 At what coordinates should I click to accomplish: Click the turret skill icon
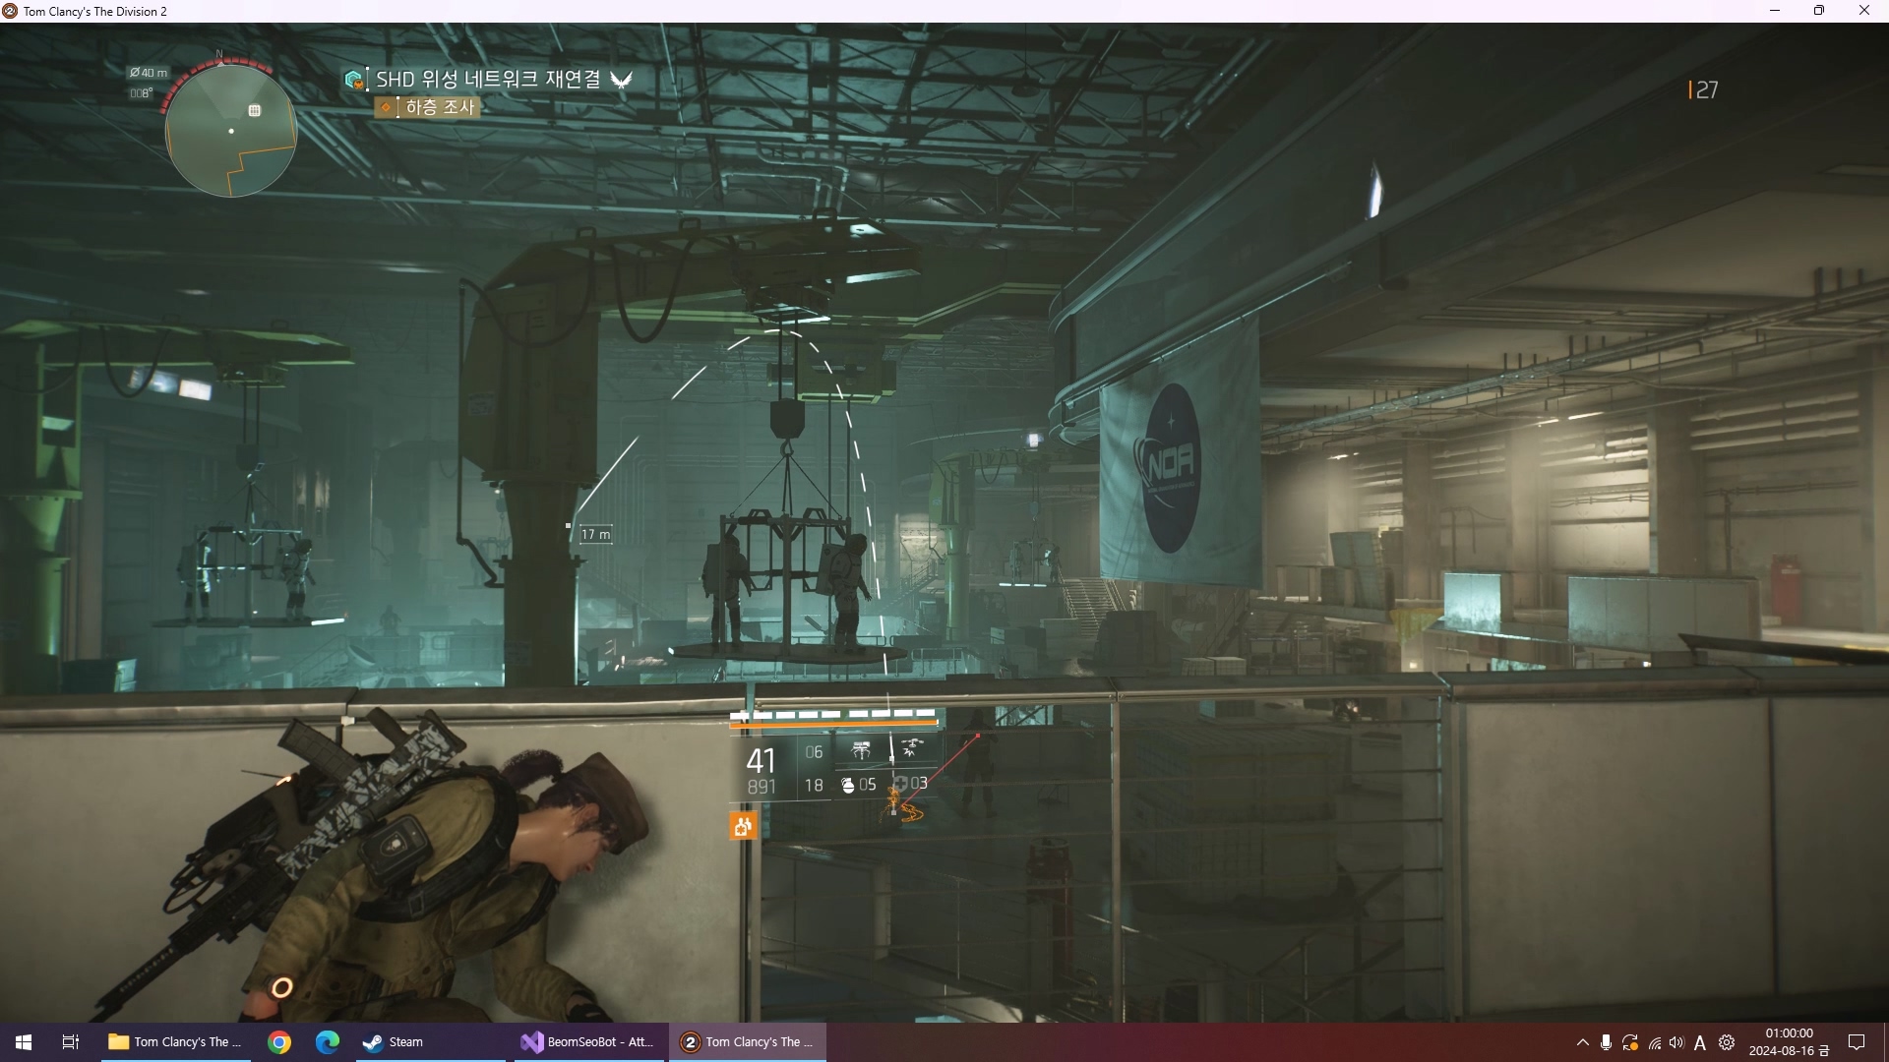(x=861, y=751)
